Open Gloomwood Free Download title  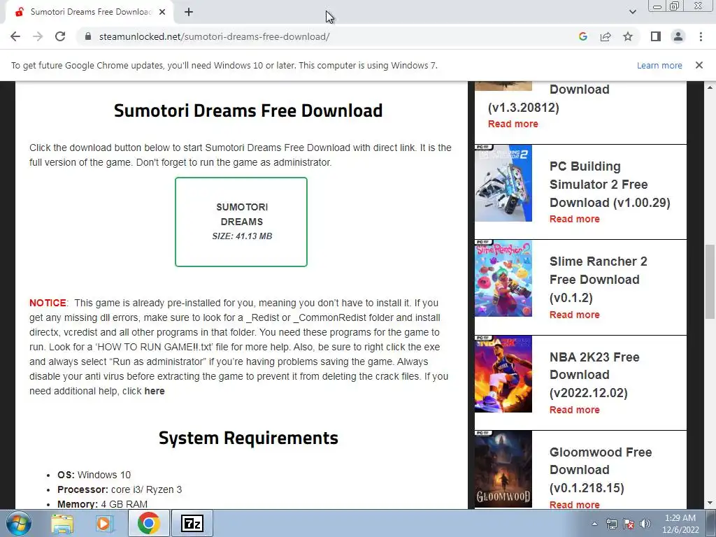(x=601, y=470)
